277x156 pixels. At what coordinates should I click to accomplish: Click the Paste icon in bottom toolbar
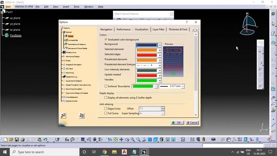tap(39, 140)
